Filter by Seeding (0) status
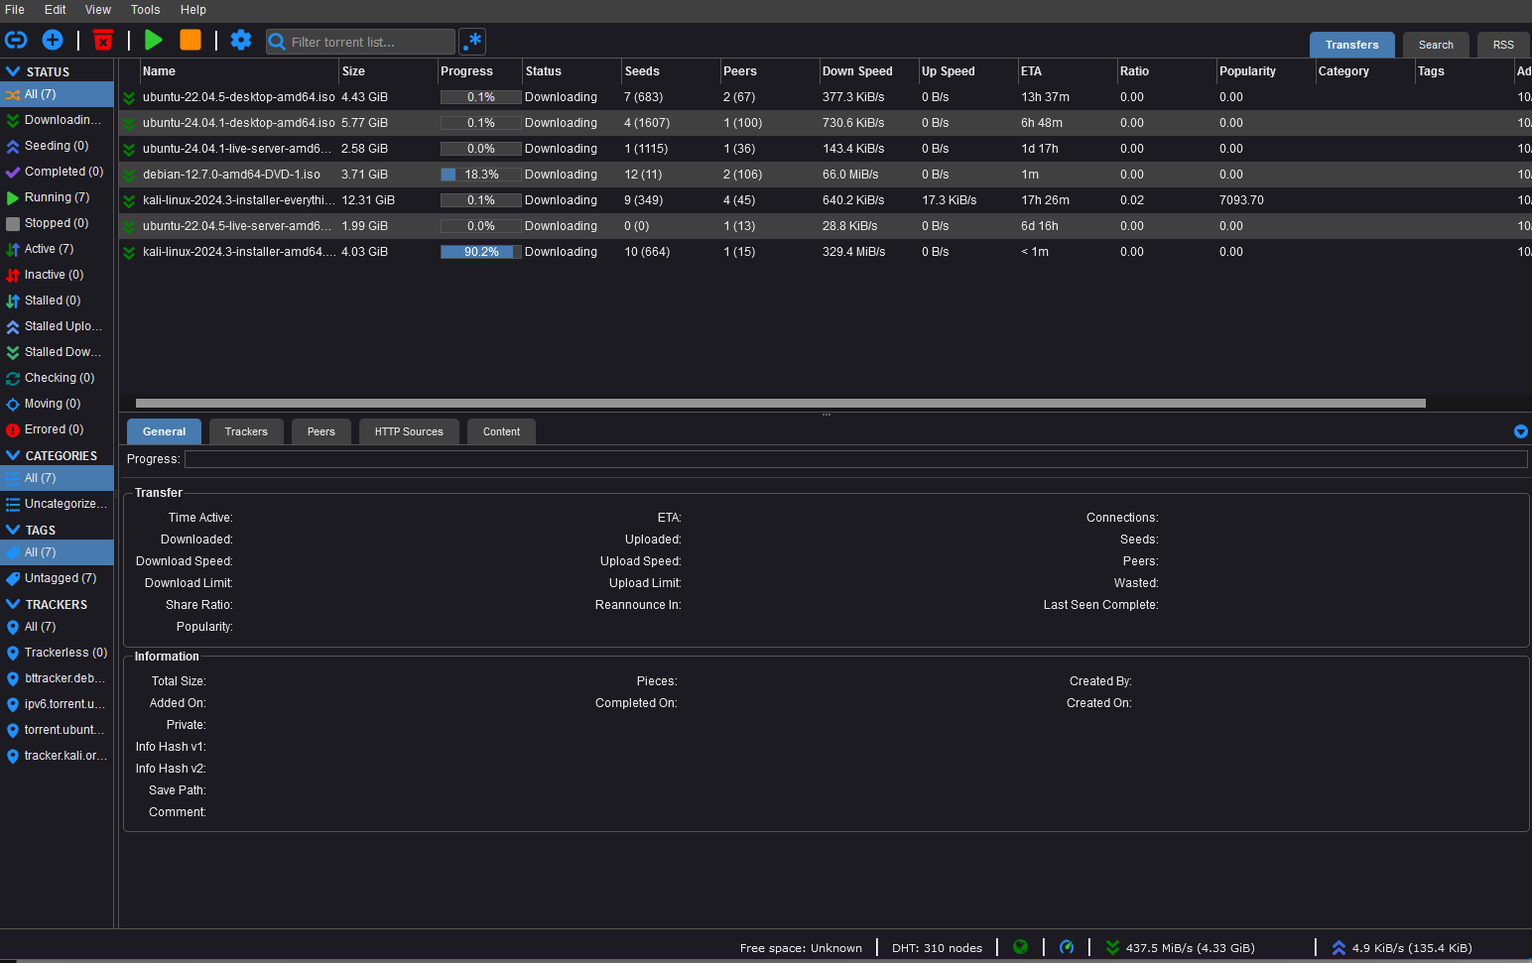 tap(57, 146)
